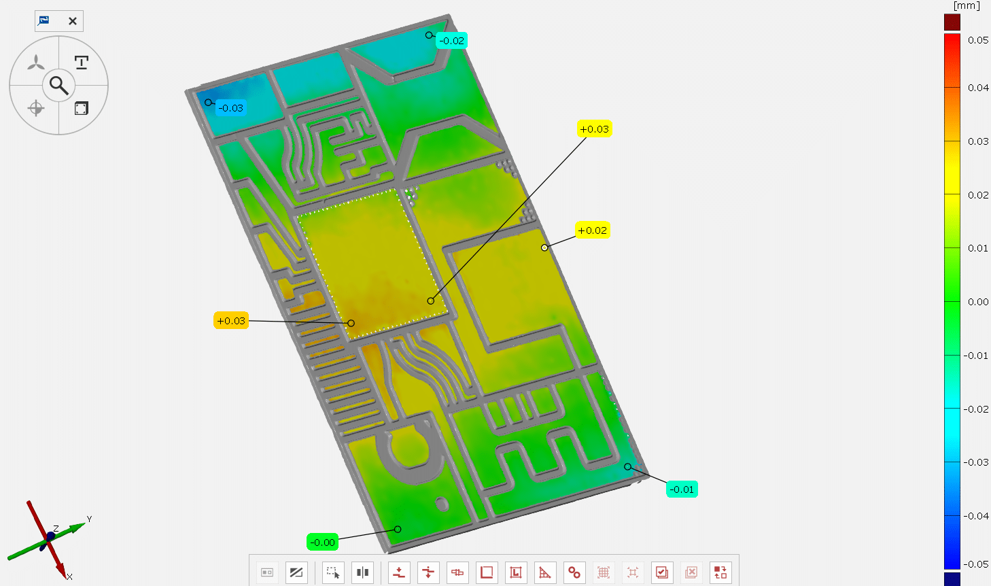Click the swap shapes icon at toolbar end
This screenshot has width=991, height=586.
pos(720,572)
